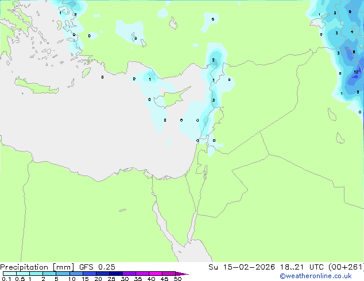Click the '(00+261)' forecast offset text
364x281 pixels.
[x=346, y=267]
